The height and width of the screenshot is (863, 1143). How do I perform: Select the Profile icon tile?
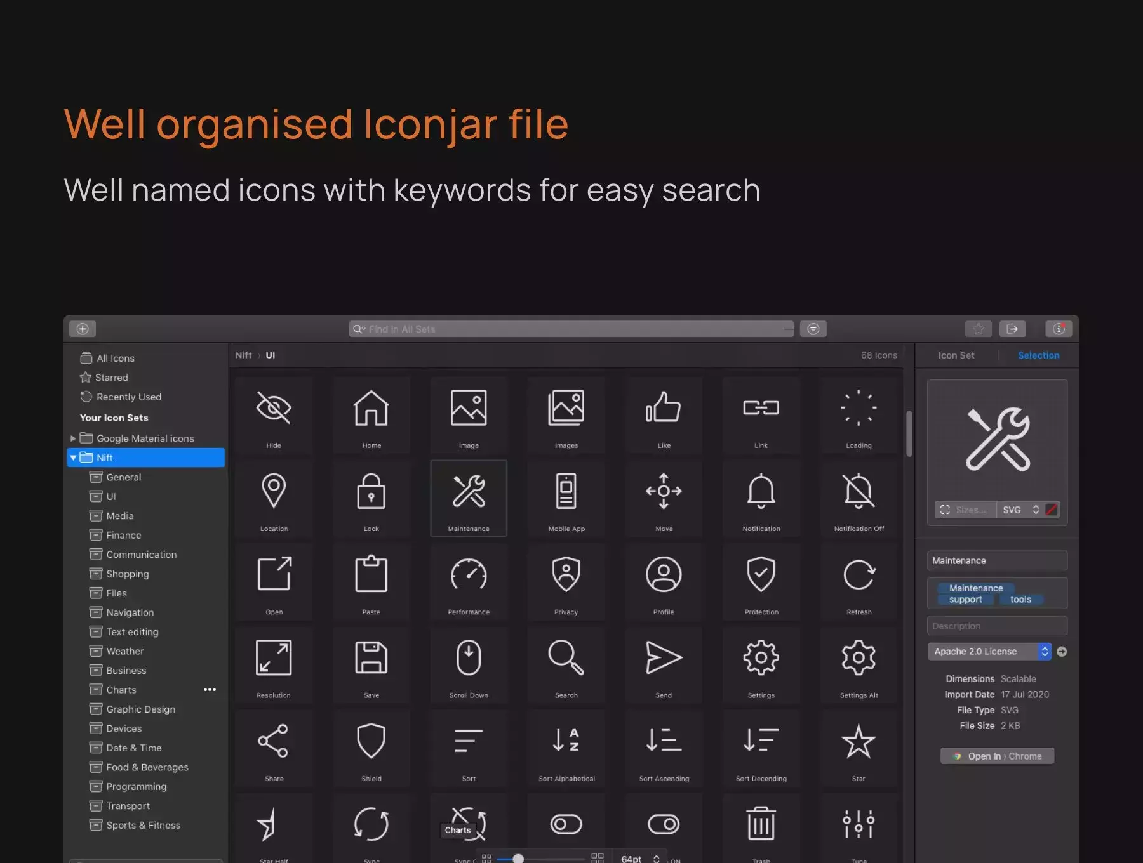pyautogui.click(x=664, y=582)
